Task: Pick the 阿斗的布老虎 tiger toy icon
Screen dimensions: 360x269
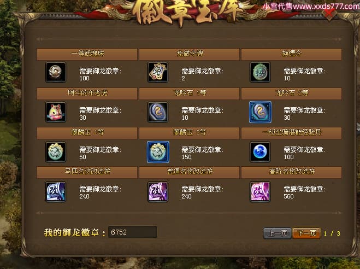Action: click(x=56, y=112)
